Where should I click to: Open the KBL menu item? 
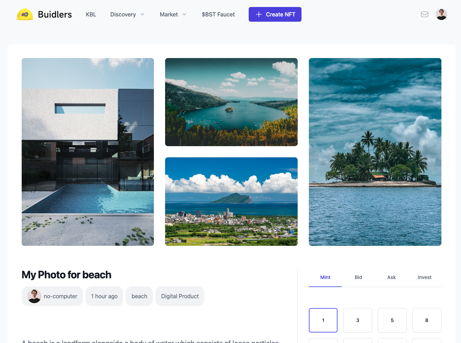pos(91,14)
